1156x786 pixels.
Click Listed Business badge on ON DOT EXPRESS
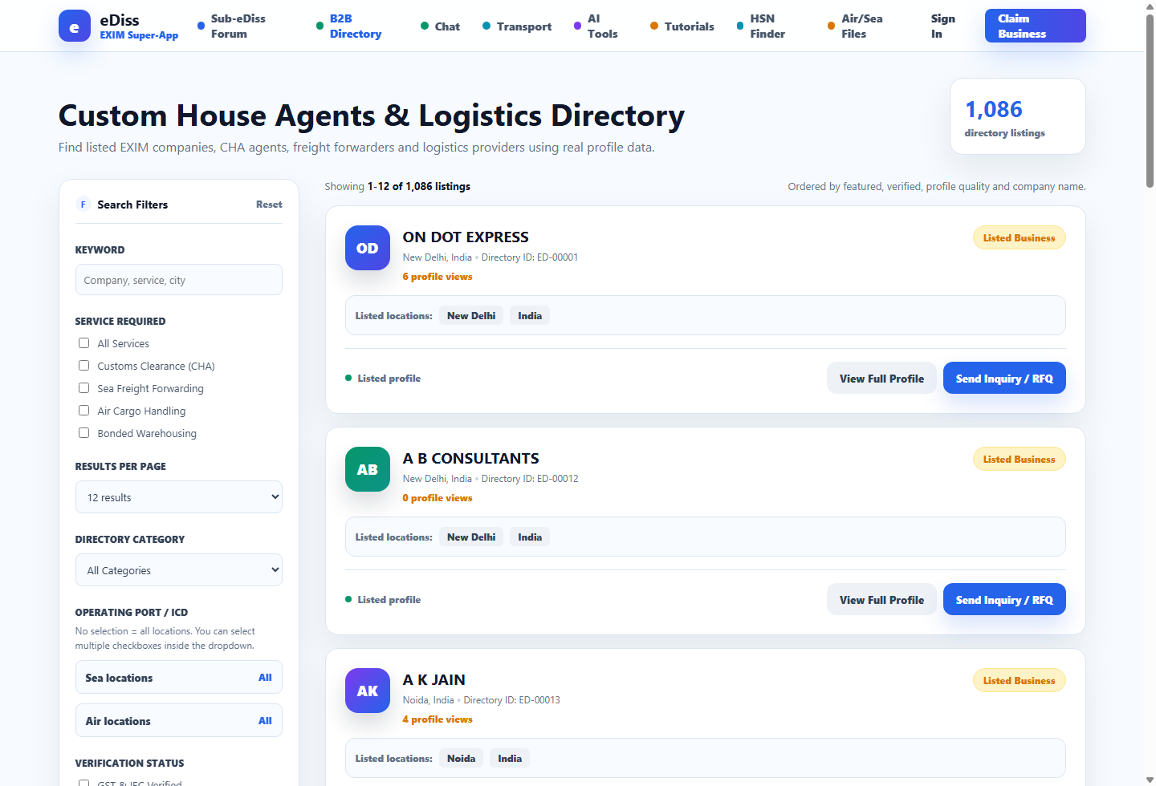pos(1019,238)
